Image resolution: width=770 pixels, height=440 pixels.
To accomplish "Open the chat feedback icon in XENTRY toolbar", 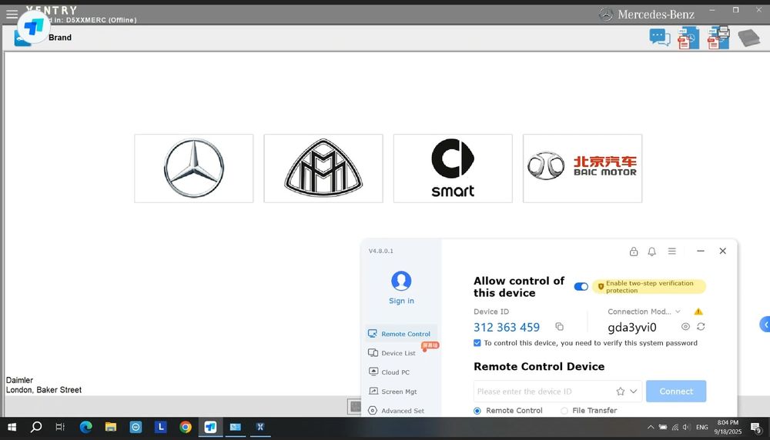I will 660,37.
